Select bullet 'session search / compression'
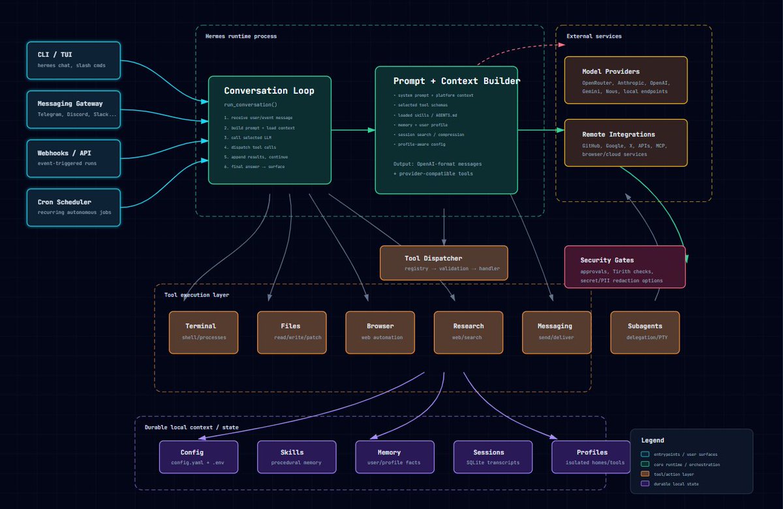 pyautogui.click(x=429, y=134)
